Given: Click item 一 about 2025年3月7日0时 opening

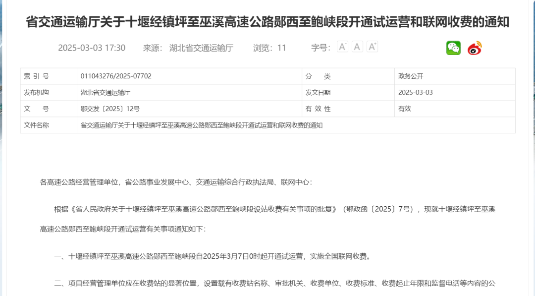Looking at the screenshot, I should pyautogui.click(x=213, y=256).
